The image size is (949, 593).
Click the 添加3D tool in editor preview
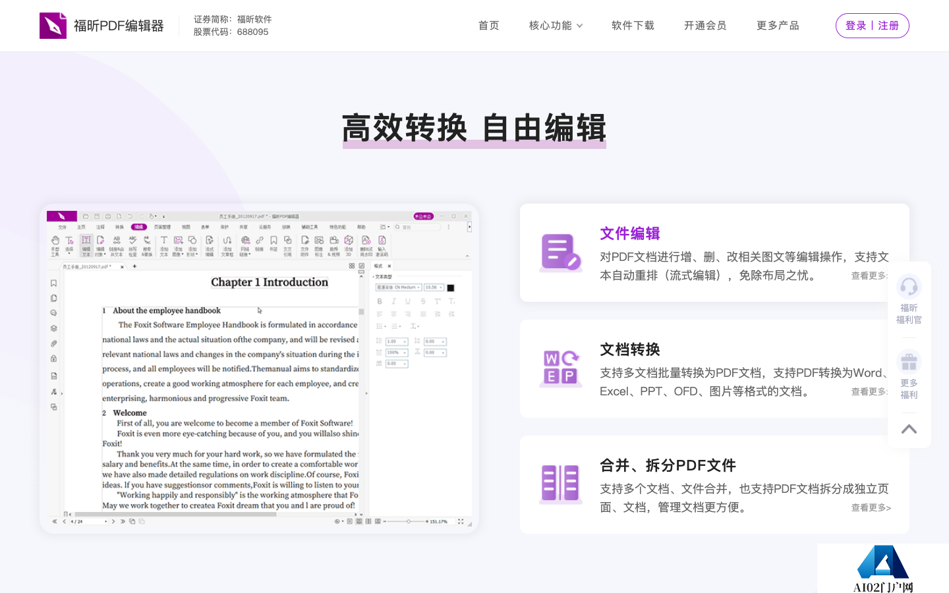(349, 245)
